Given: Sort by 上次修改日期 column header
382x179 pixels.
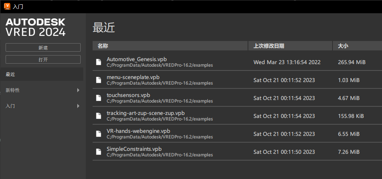Looking at the screenshot, I should click(290, 46).
